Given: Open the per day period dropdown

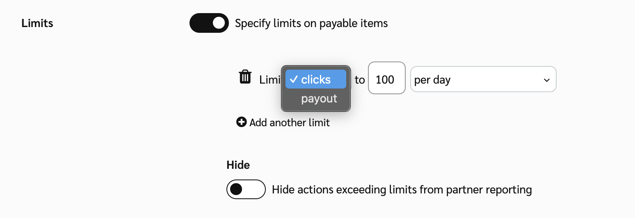Looking at the screenshot, I should (x=483, y=79).
